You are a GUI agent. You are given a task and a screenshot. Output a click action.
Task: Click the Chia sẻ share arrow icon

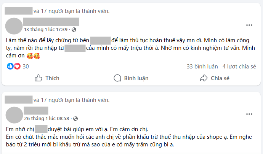point(204,78)
